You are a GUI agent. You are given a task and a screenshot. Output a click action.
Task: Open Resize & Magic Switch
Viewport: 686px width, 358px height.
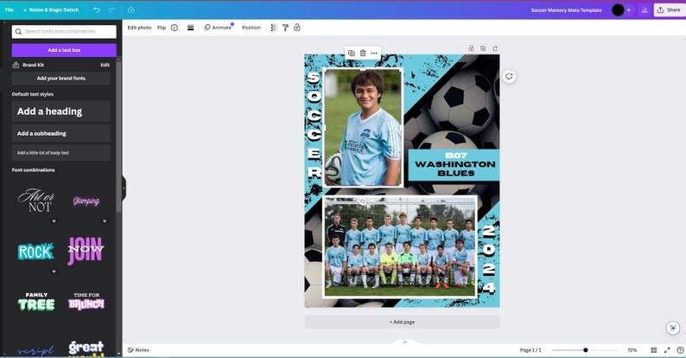click(51, 10)
